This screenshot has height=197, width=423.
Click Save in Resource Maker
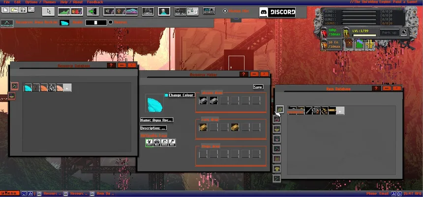coord(258,87)
